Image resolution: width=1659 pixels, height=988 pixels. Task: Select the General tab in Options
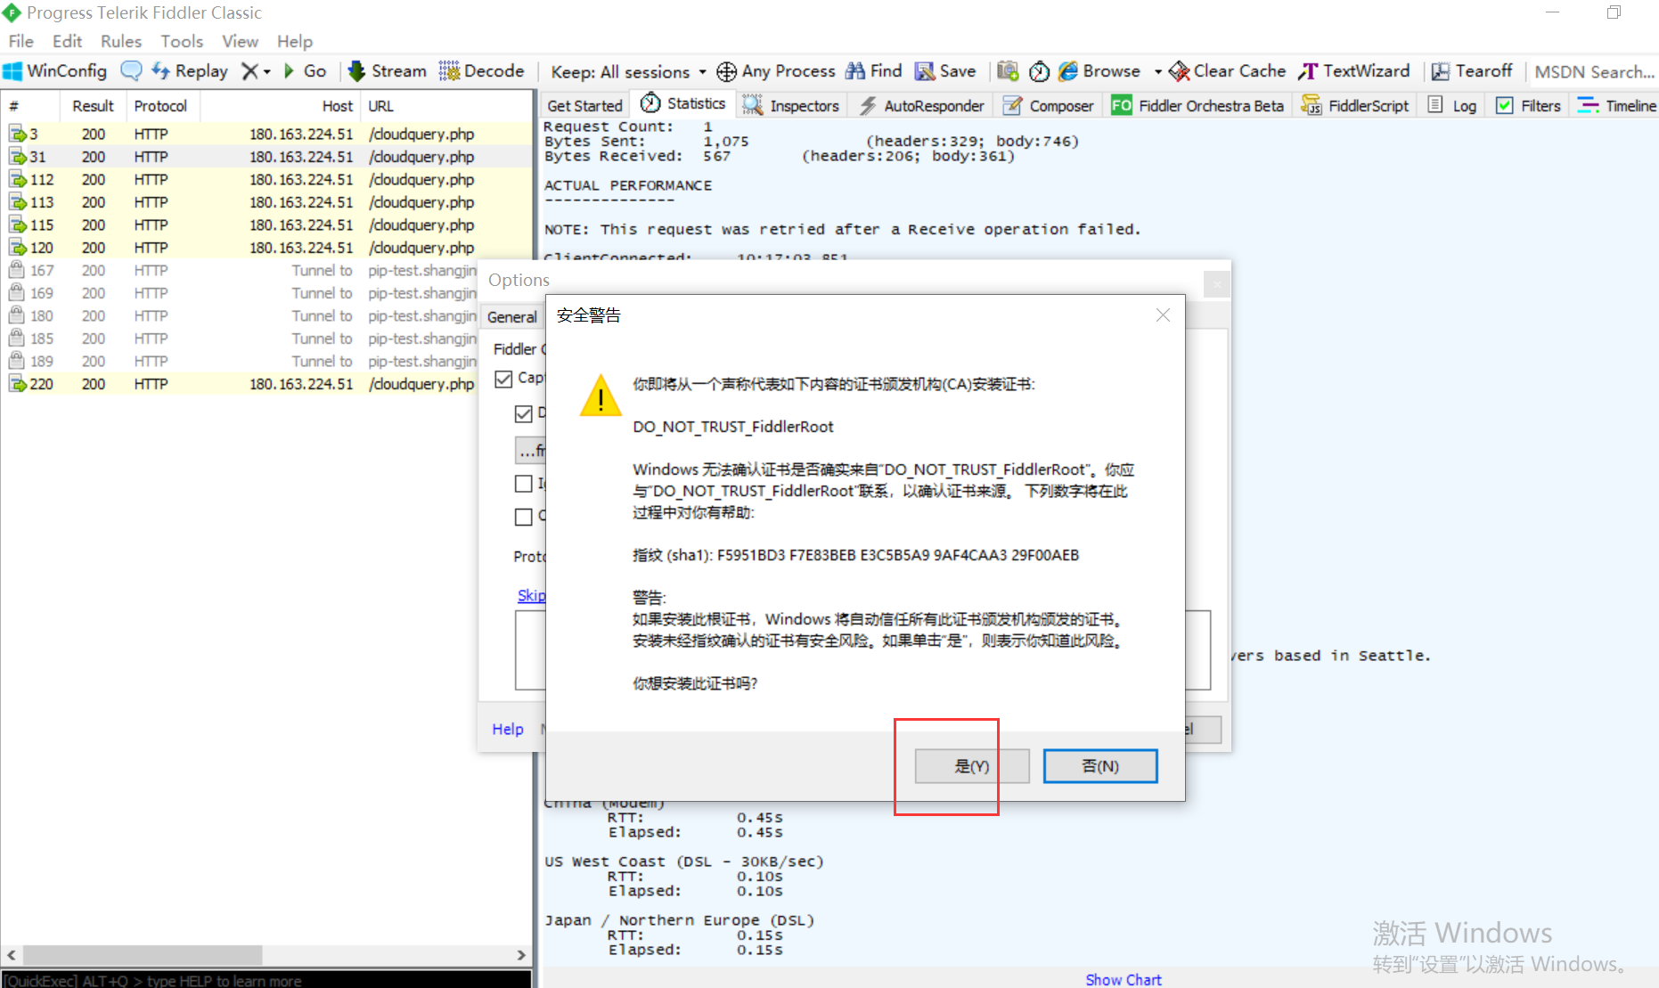512,317
